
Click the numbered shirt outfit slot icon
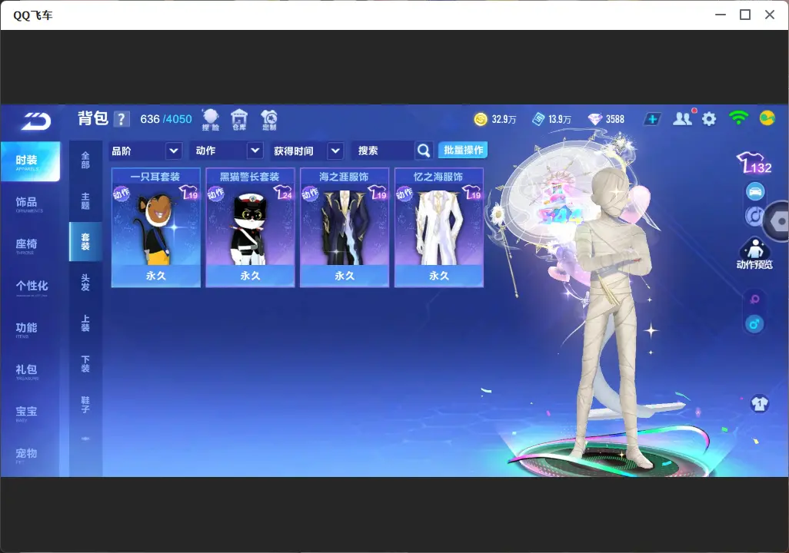(760, 404)
